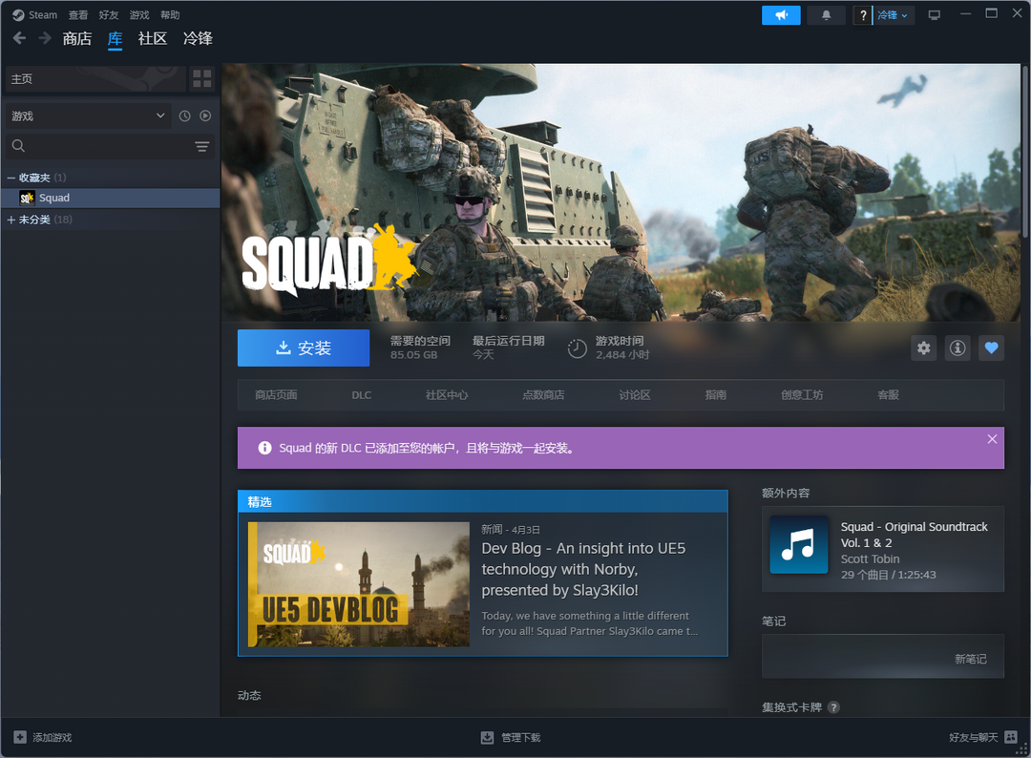Open the 创意工坊 link

[x=801, y=394]
